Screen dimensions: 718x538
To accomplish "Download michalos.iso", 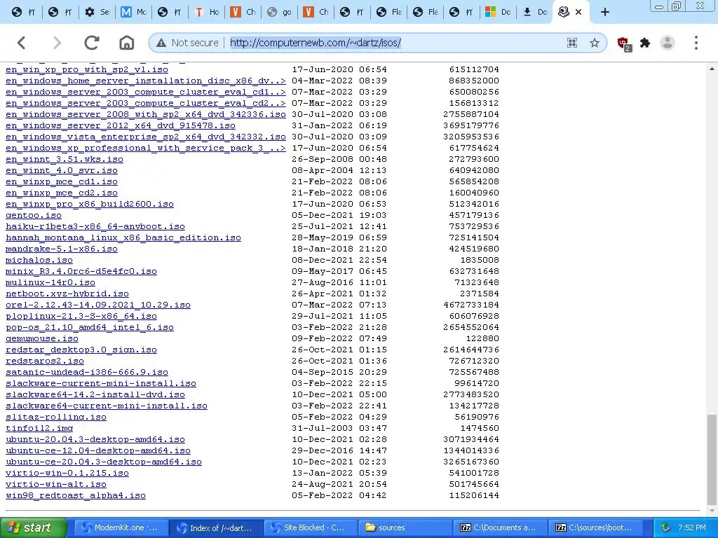I will 39,260.
